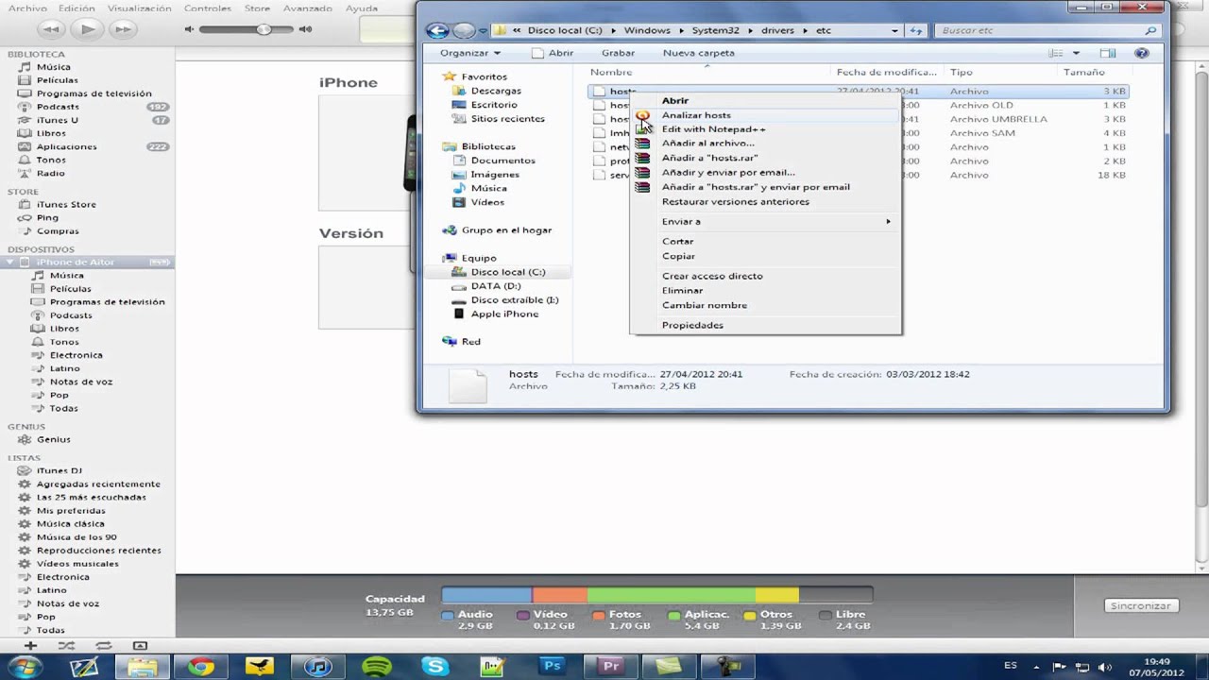The height and width of the screenshot is (680, 1209).
Task: Click the refresh button next to address bar
Action: [915, 30]
